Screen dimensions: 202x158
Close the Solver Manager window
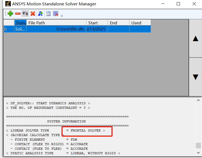194,4
